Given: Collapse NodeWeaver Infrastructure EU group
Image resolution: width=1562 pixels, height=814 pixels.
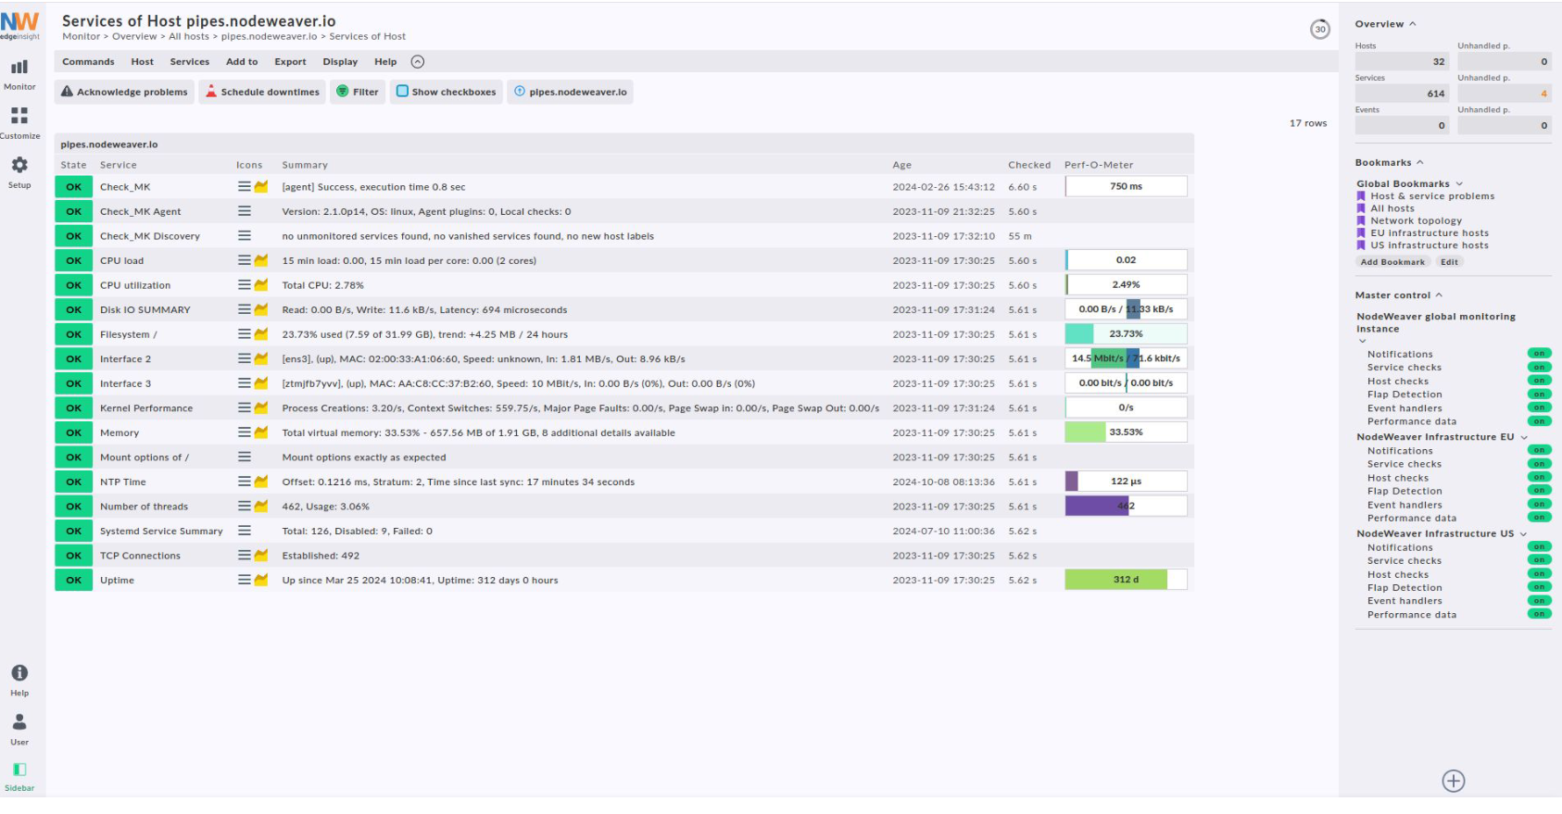Looking at the screenshot, I should tap(1524, 437).
